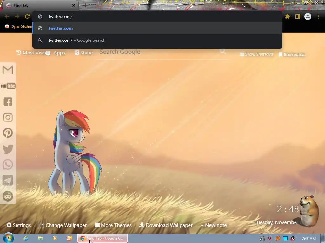Click Change Wallpaper
This screenshot has width=325, height=243.
click(63, 225)
